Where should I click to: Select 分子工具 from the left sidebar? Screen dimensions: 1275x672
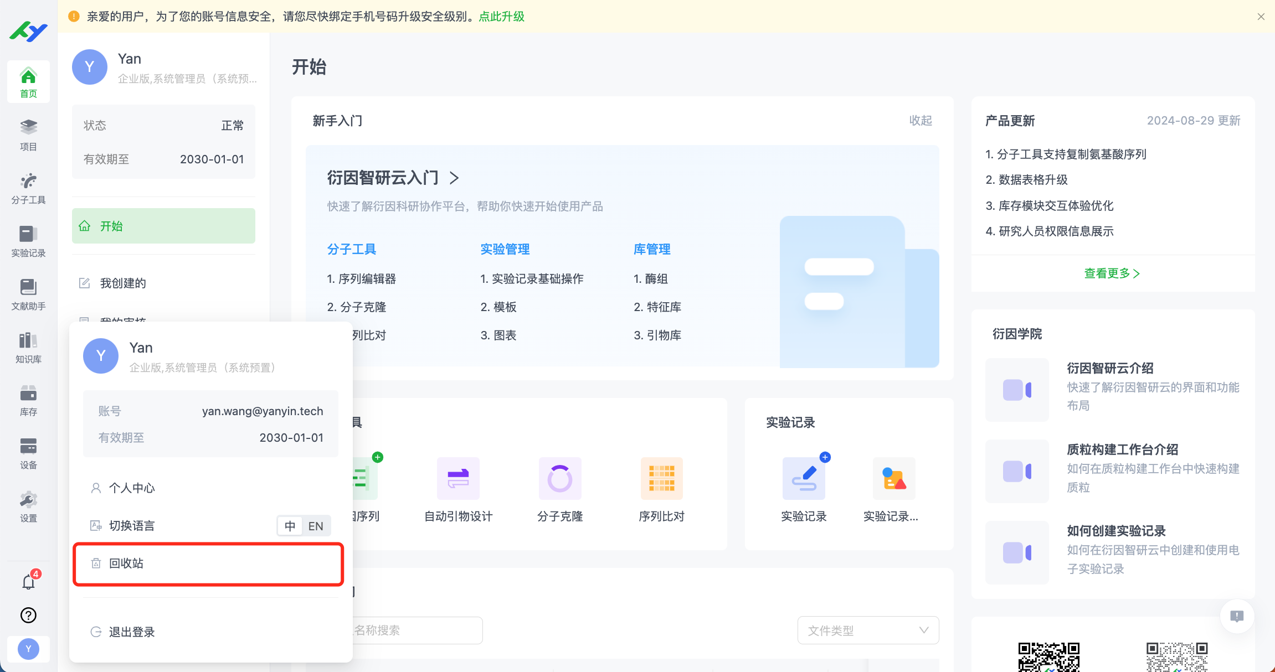click(x=28, y=188)
